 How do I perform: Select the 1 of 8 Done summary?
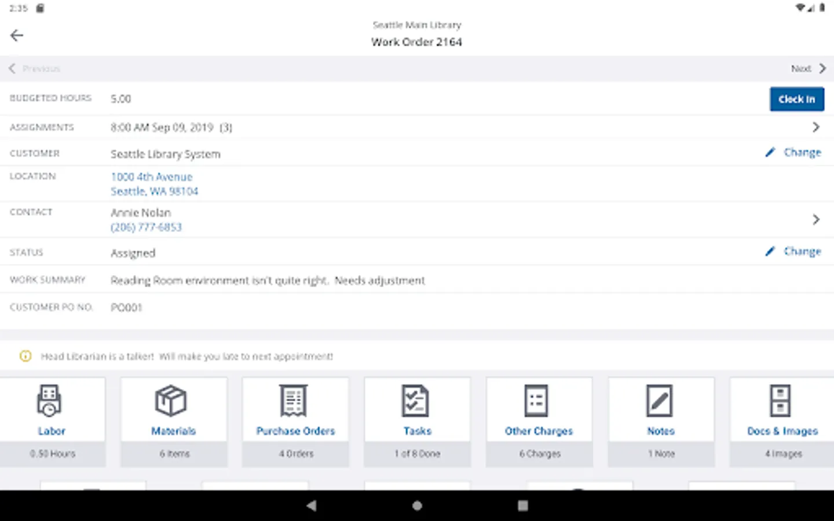[418, 454]
